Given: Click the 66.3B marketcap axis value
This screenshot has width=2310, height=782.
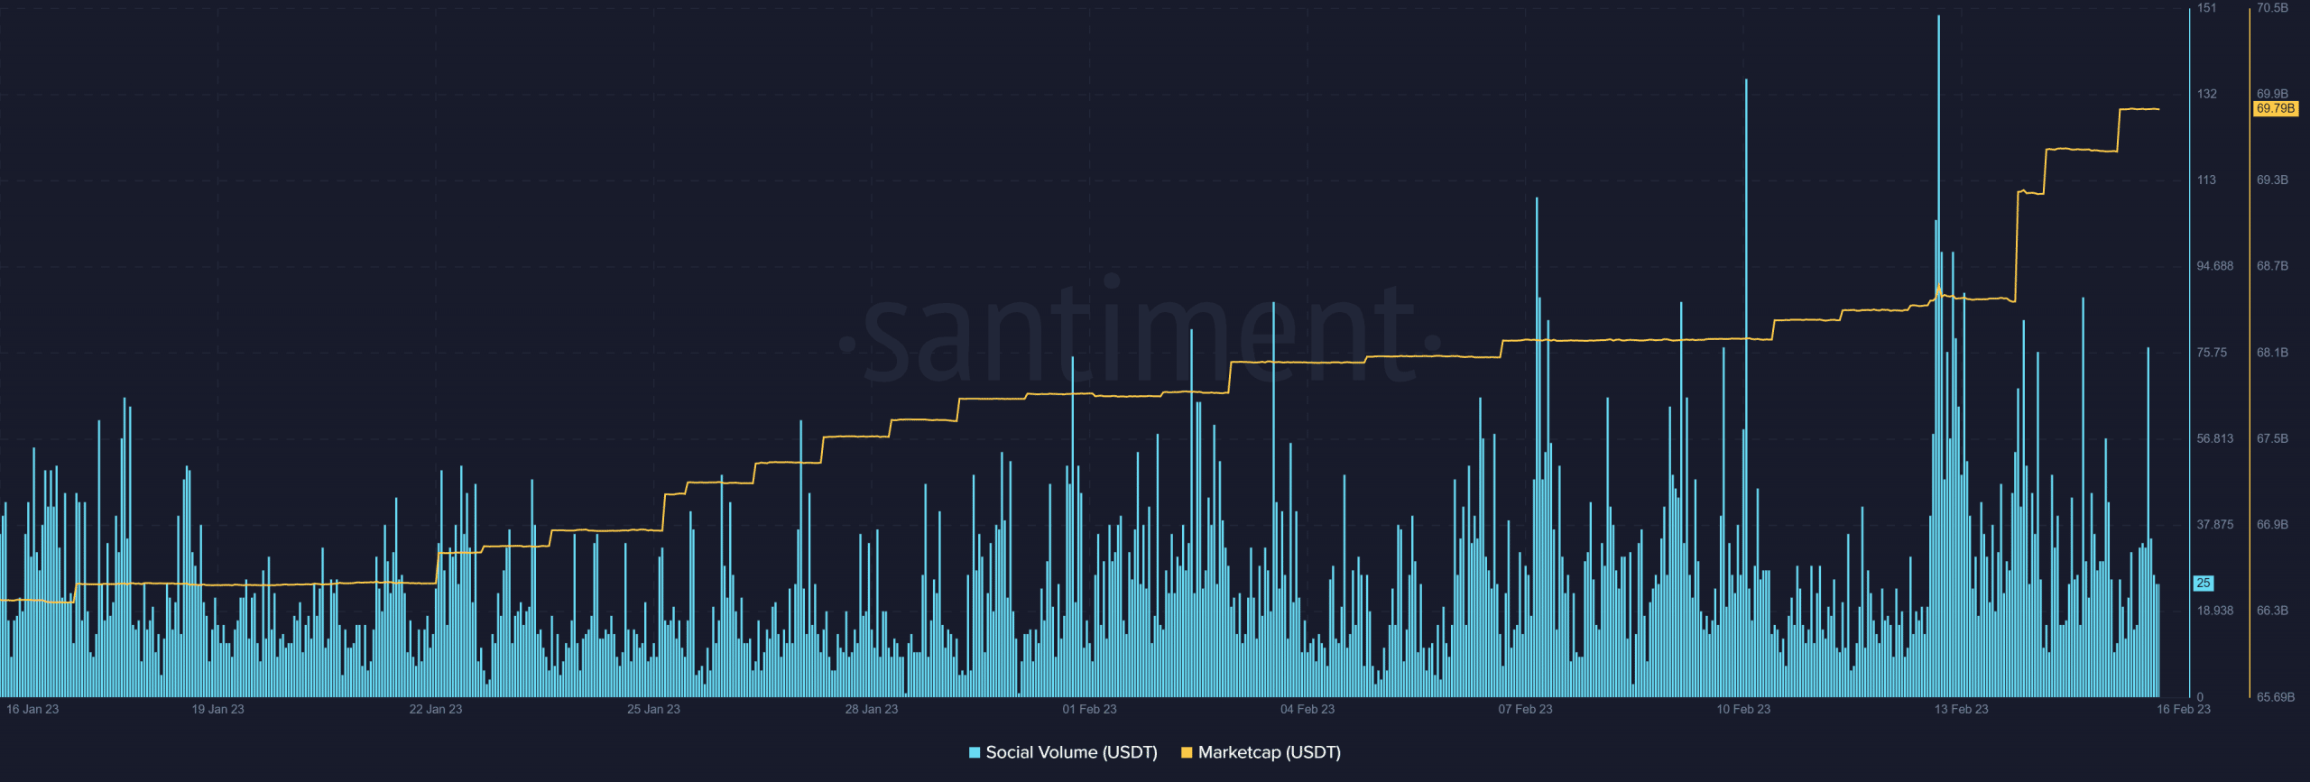Looking at the screenshot, I should 2272,611.
